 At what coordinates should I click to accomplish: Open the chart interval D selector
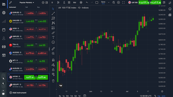point(52,3)
